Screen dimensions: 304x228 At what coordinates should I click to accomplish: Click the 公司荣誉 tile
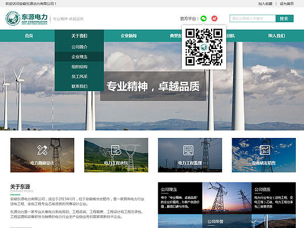(x=227, y=221)
